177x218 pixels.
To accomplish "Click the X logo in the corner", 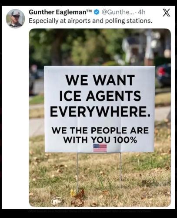I will 166,13.
